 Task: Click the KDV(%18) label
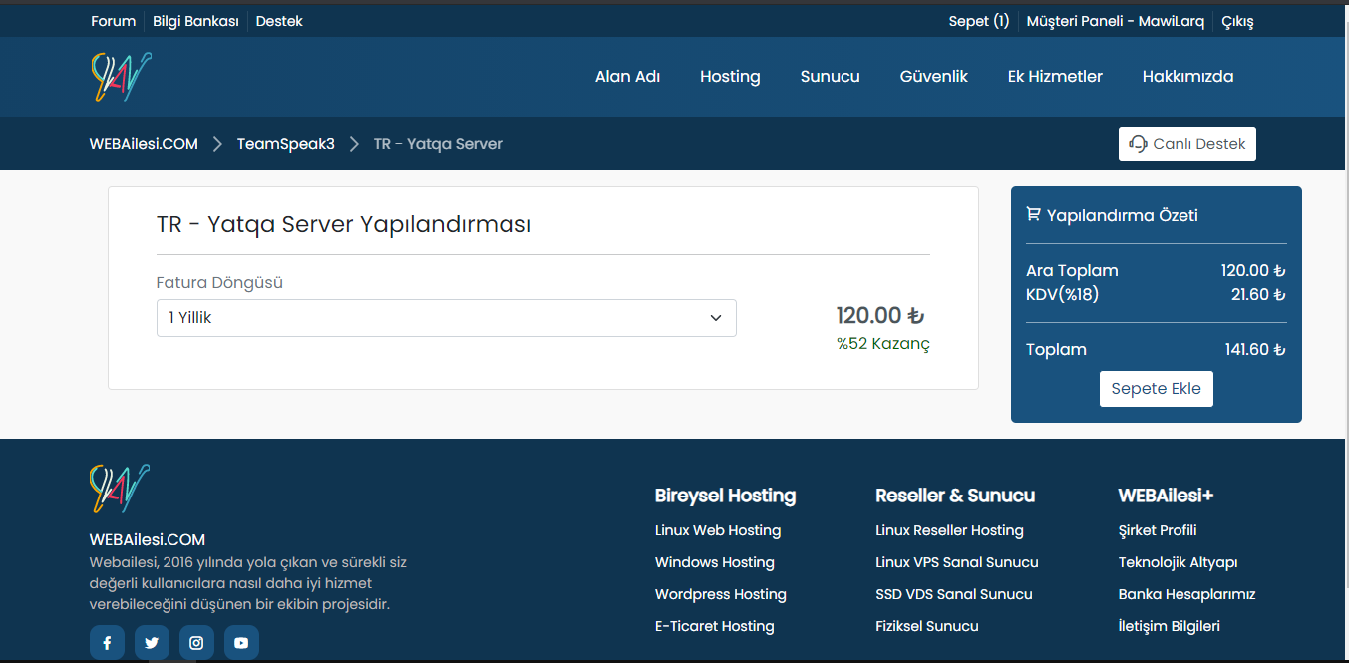pyautogui.click(x=1063, y=294)
